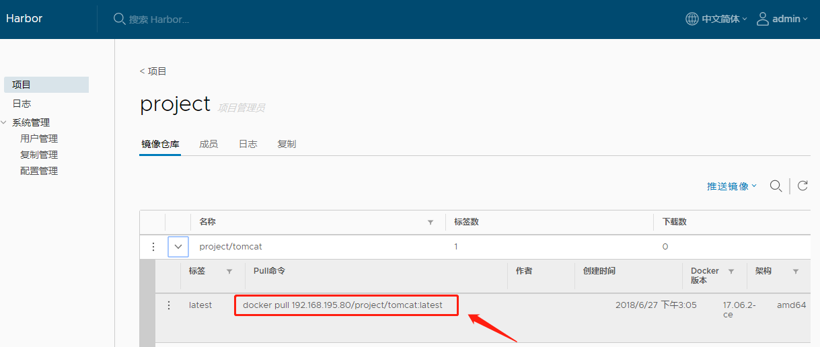820x347 pixels.
Task: Go back via the < 项目 link
Action: click(153, 71)
